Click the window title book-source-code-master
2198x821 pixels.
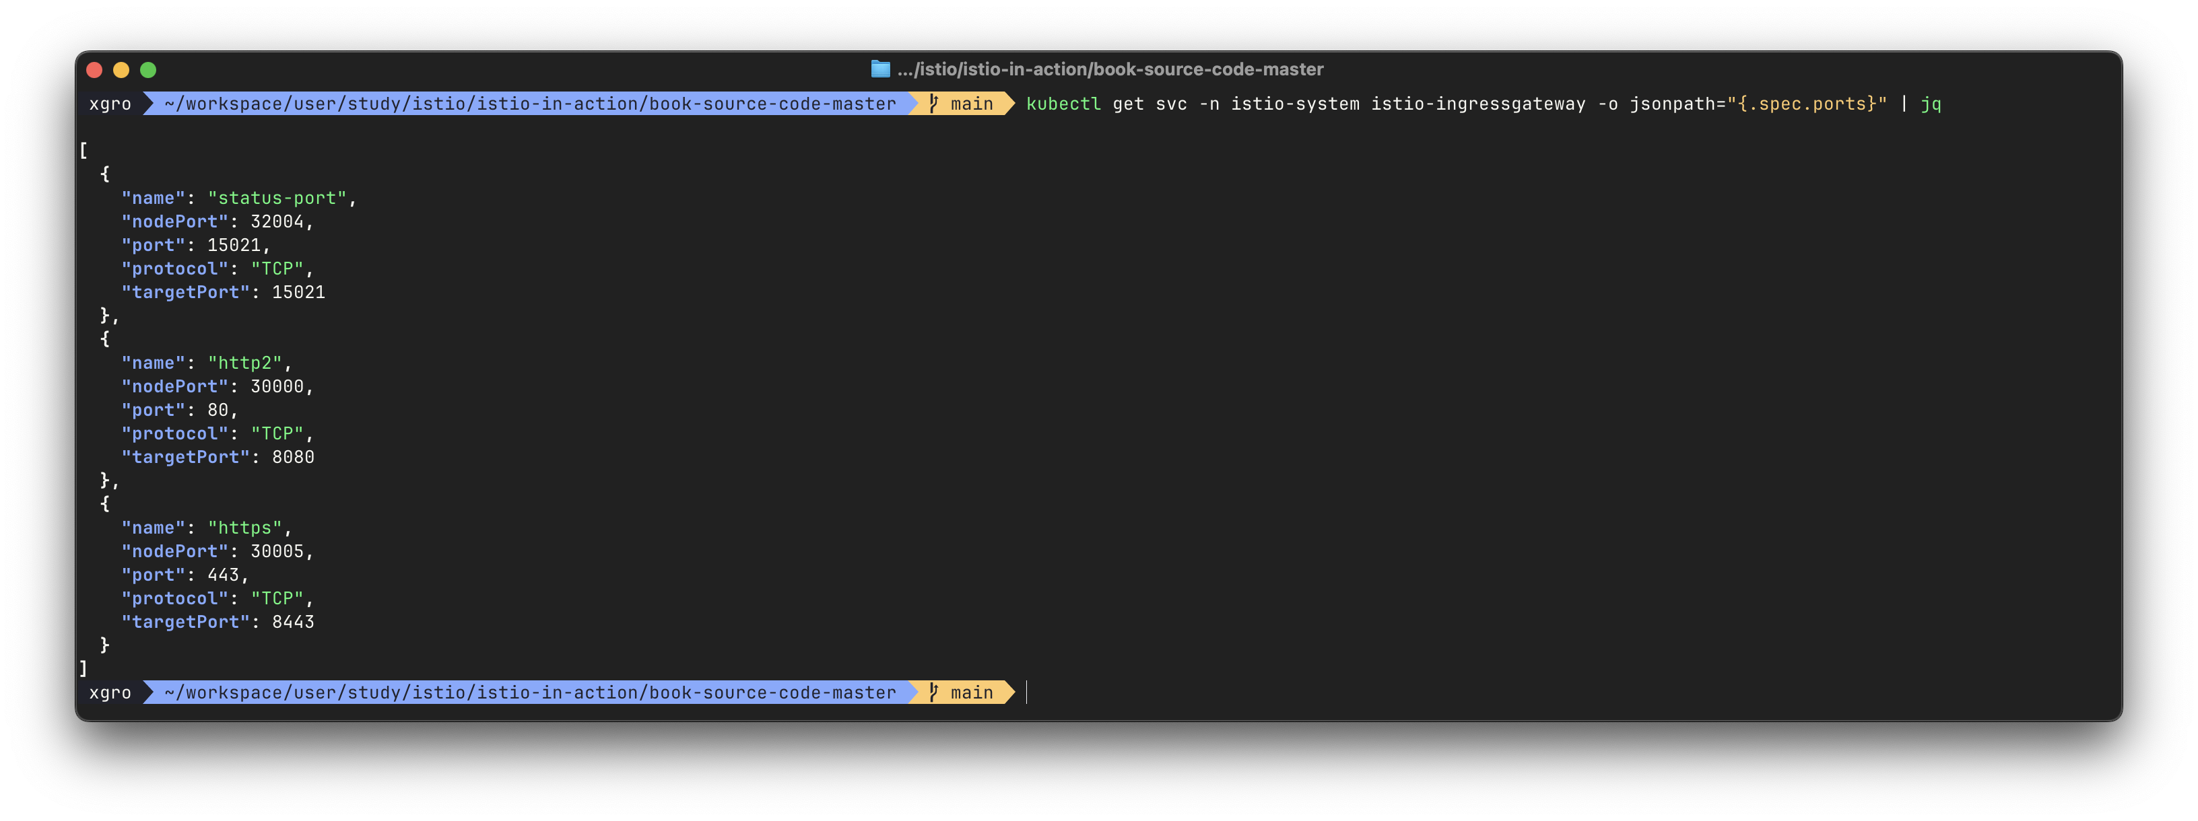tap(1110, 69)
